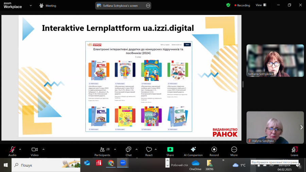
Task: Toggle the Video camera button
Action: (35, 152)
